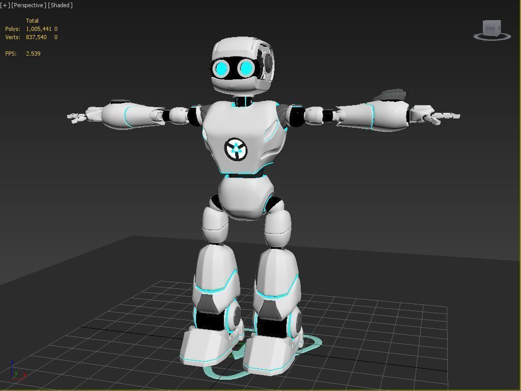Click the Polys label in statistics

(x=12, y=29)
